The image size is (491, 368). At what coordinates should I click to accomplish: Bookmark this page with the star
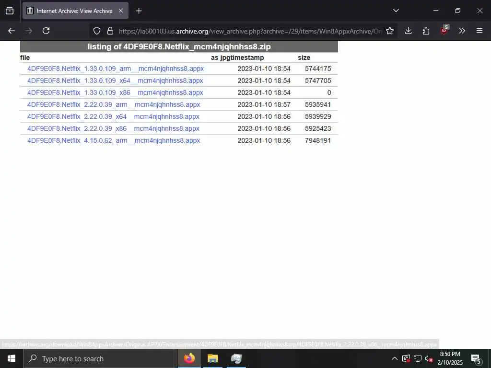tap(390, 31)
